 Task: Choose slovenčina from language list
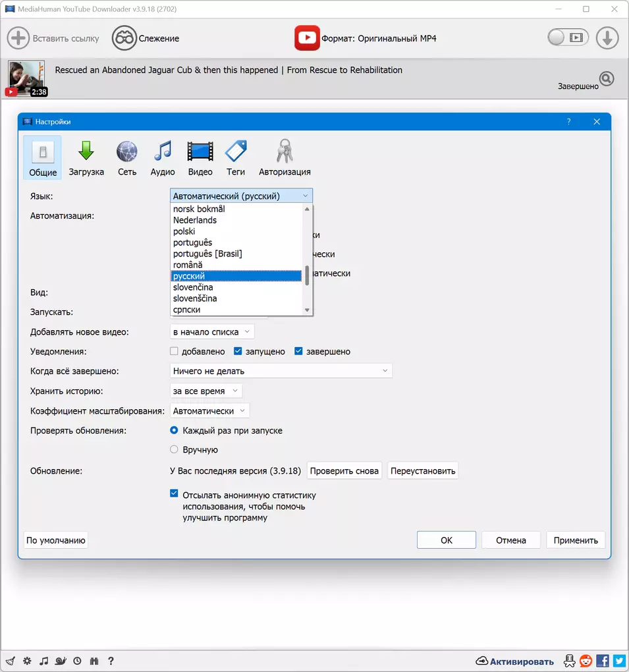[236, 287]
